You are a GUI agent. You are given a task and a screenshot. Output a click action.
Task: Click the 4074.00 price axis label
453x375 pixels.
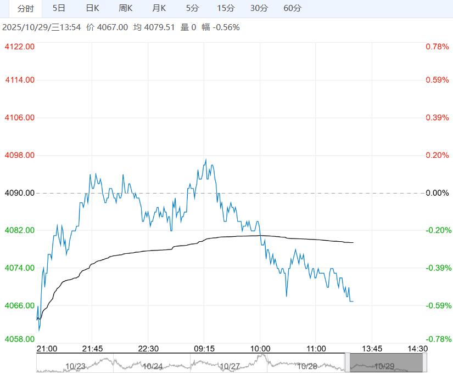[x=20, y=268]
